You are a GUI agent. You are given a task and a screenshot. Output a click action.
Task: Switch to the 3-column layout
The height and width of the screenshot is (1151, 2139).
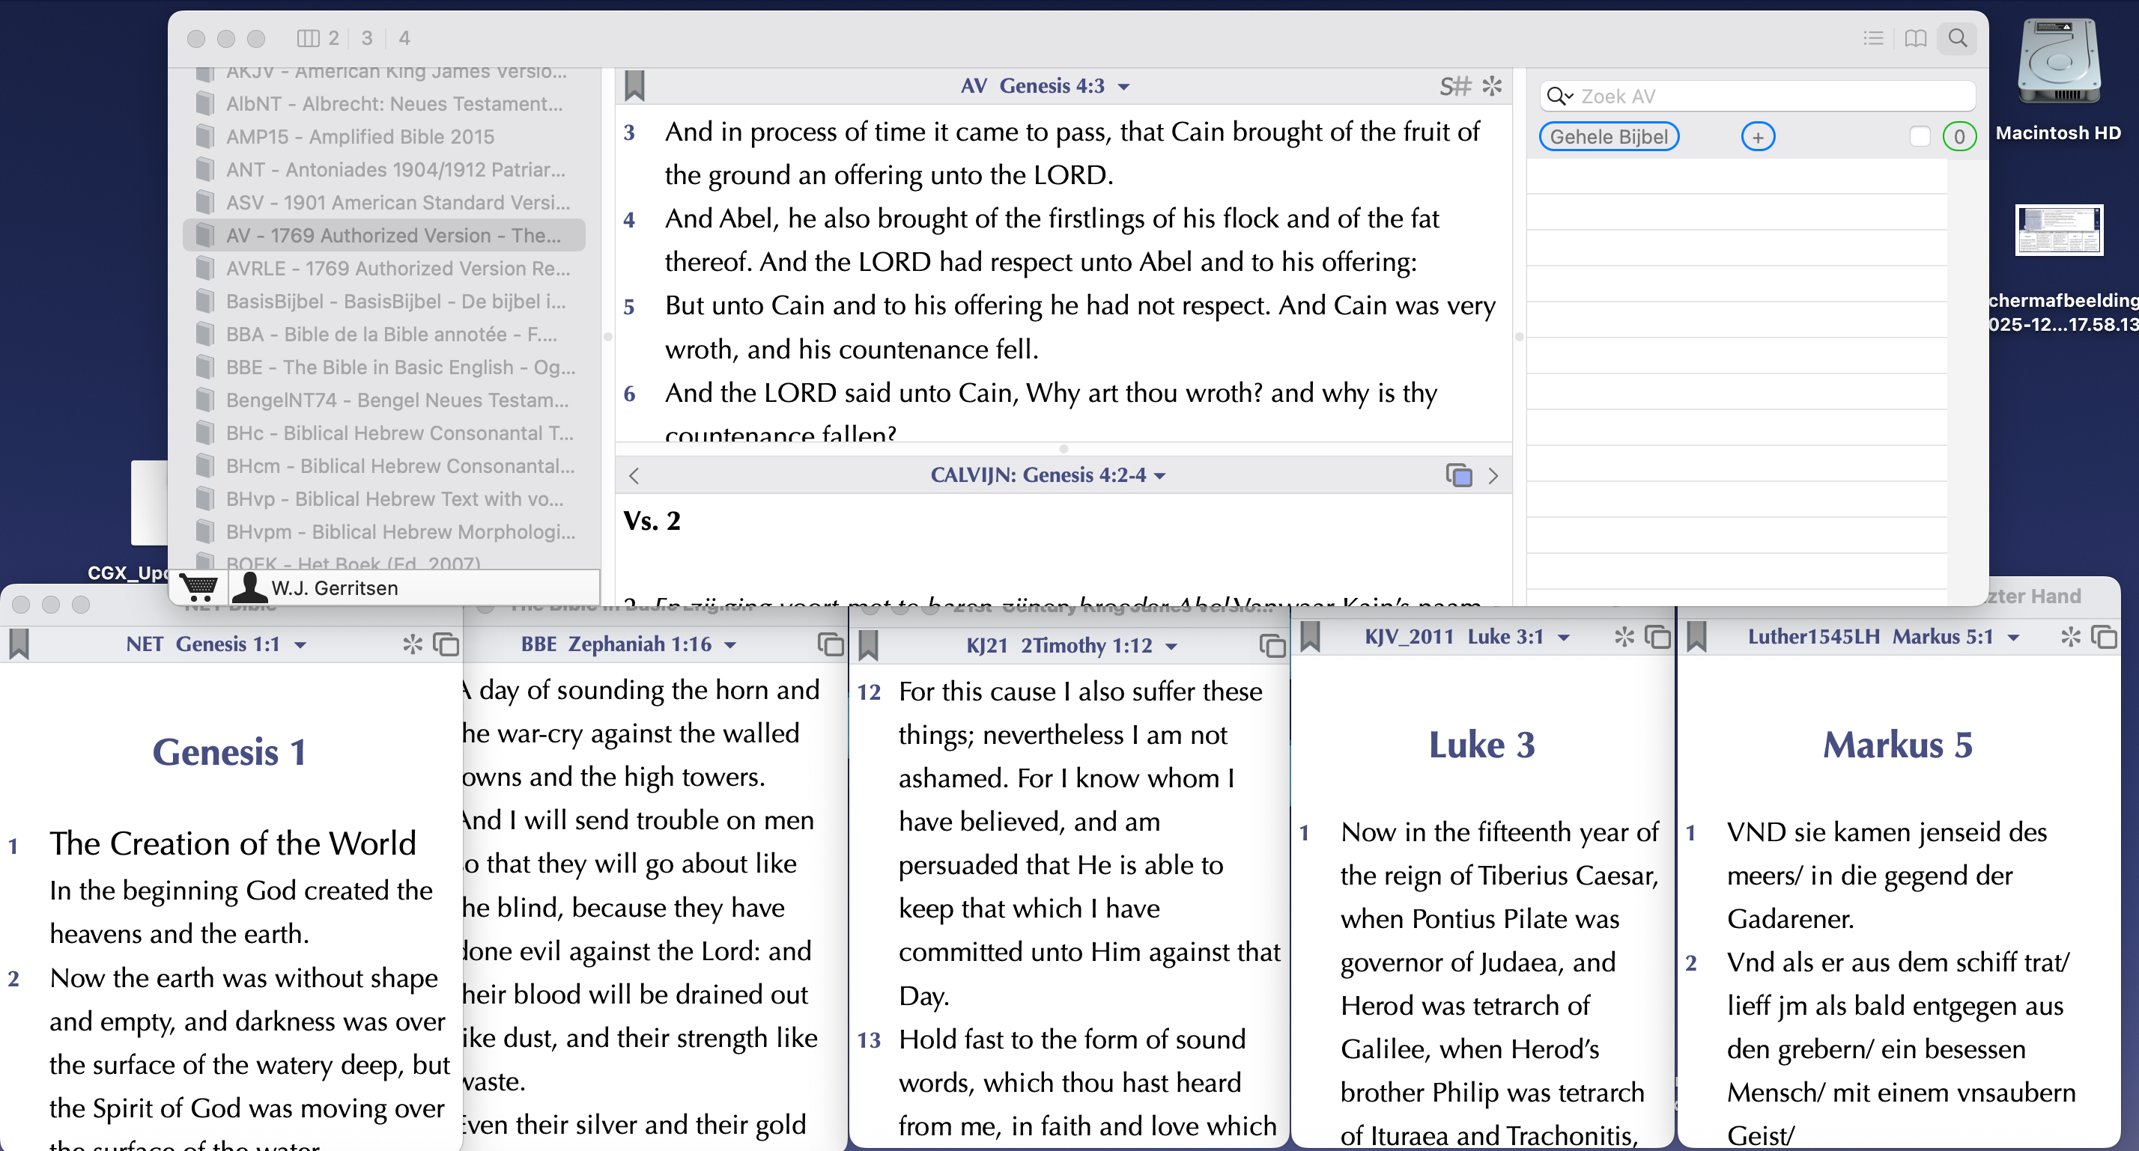coord(367,38)
